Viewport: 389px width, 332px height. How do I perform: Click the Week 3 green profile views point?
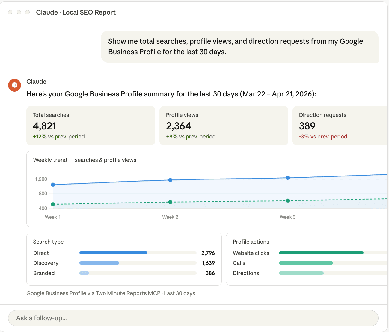288,201
